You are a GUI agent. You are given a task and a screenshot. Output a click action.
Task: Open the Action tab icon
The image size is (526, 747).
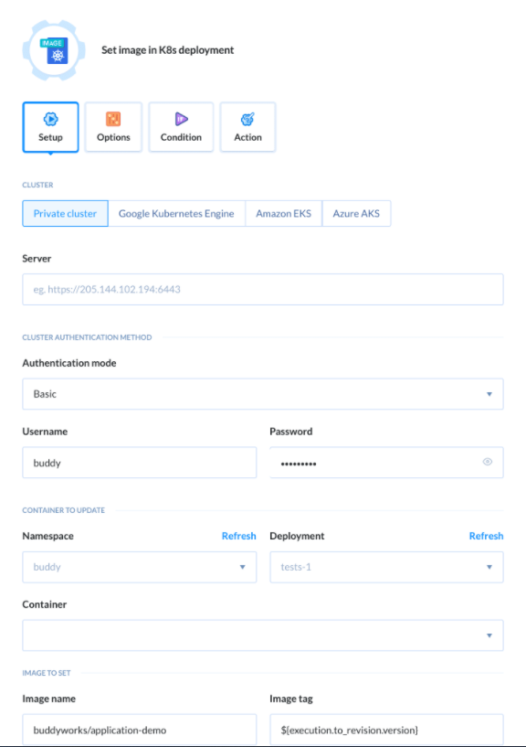coord(247,119)
